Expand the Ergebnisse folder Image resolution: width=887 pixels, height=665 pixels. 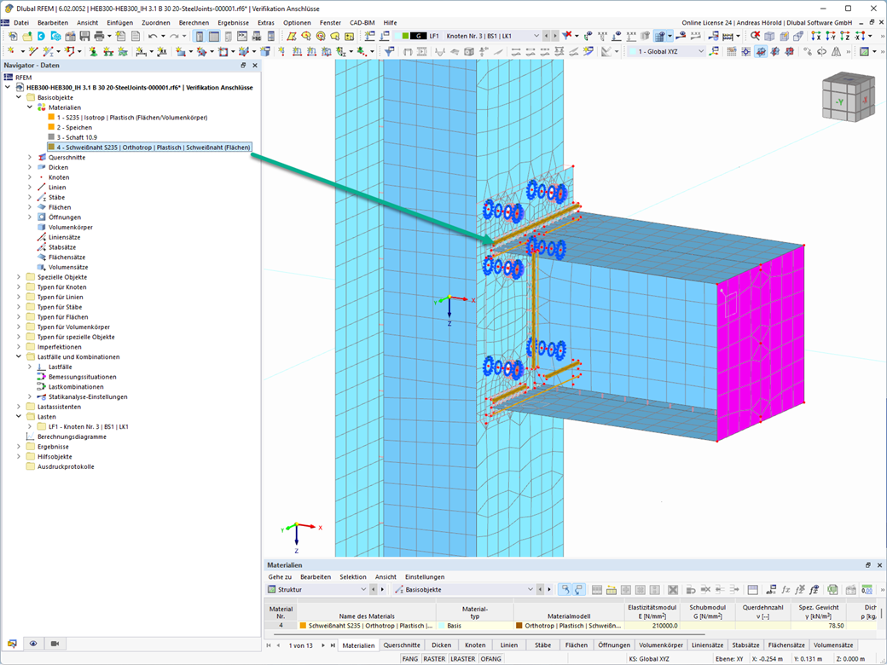click(x=19, y=447)
